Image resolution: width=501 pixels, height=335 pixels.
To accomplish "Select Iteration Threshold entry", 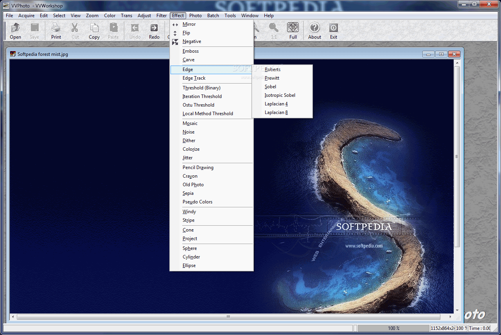I will [212, 96].
